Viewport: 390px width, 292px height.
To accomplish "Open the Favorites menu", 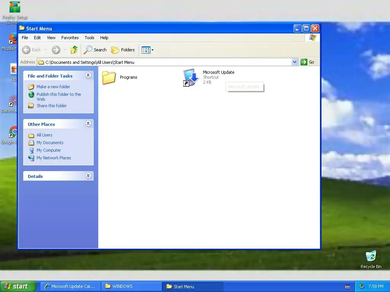I will [70, 38].
